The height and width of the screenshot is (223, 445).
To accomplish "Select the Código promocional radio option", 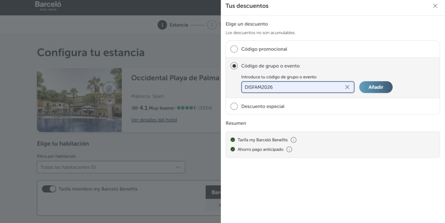I will [234, 49].
